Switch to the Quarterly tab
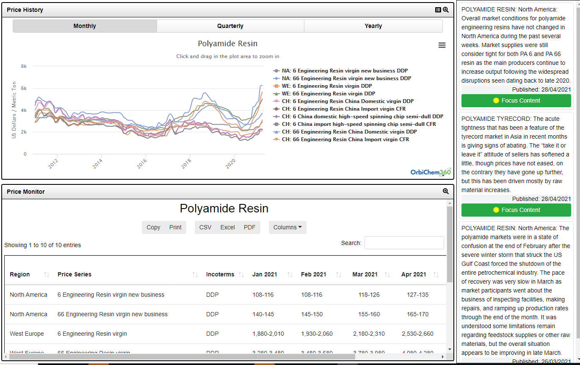The width and height of the screenshot is (580, 365). 230,26
